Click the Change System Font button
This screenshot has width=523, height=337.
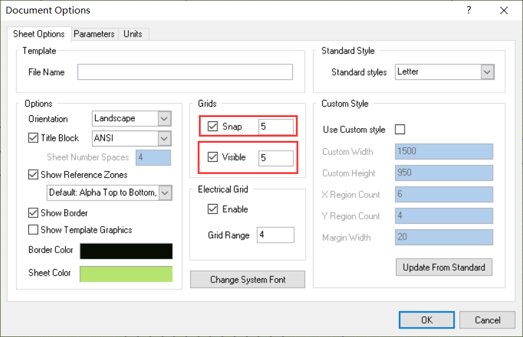pos(247,279)
